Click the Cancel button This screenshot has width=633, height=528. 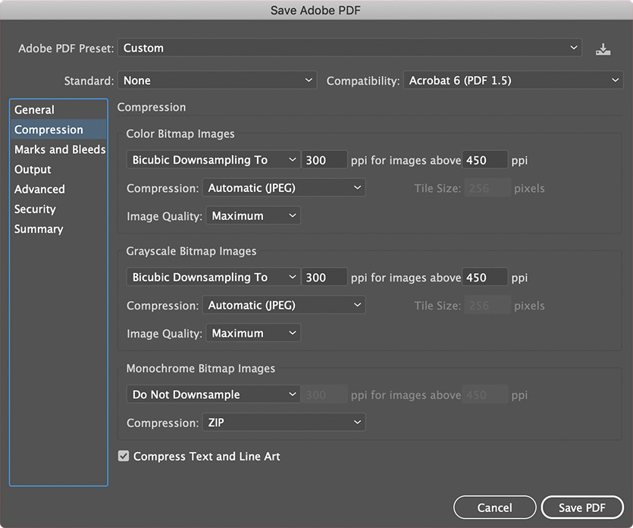pos(494,508)
